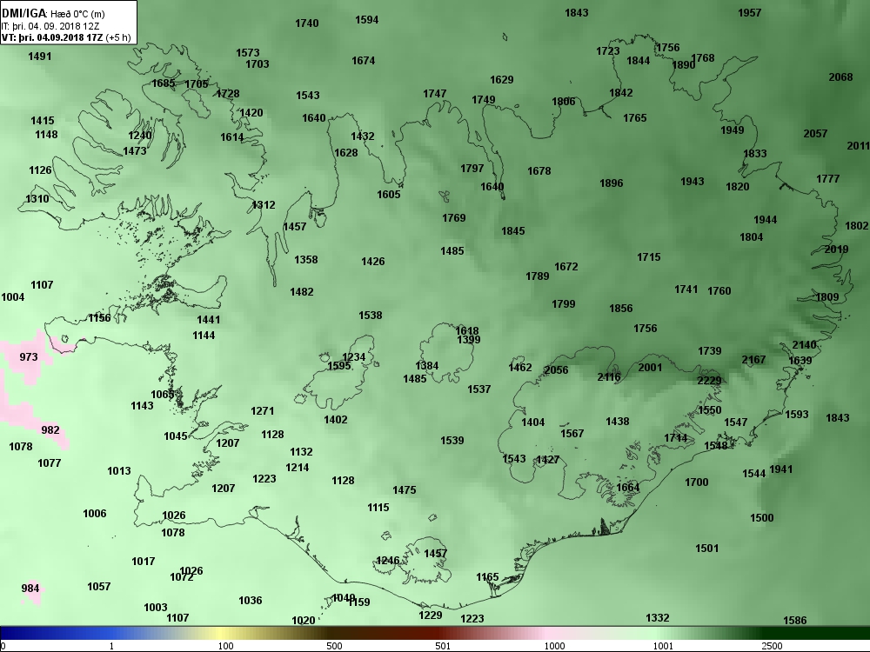Pick the value 1004 on the left edge

point(13,296)
